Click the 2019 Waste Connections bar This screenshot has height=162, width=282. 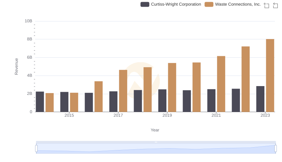pos(172,88)
